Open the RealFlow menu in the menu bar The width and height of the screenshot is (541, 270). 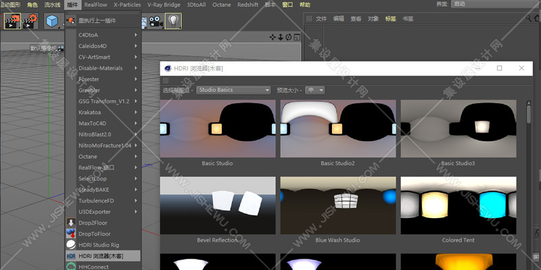tap(95, 5)
